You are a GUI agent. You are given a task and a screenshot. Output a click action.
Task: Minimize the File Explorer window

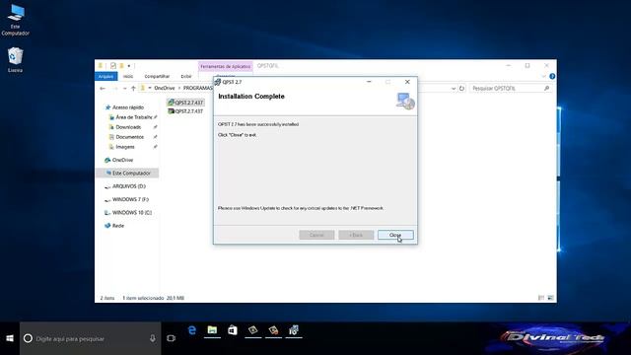[509, 66]
